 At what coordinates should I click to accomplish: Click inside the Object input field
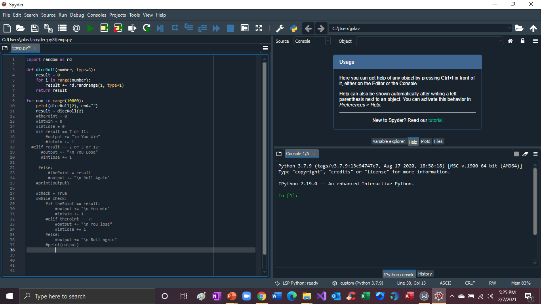[428, 41]
